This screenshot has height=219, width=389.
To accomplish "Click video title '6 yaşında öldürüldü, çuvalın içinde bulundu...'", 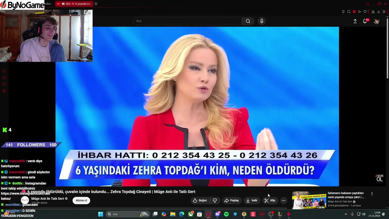I will coord(111,192).
